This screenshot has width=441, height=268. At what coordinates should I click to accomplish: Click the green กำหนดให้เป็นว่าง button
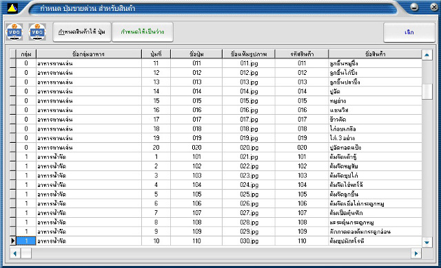click(143, 32)
